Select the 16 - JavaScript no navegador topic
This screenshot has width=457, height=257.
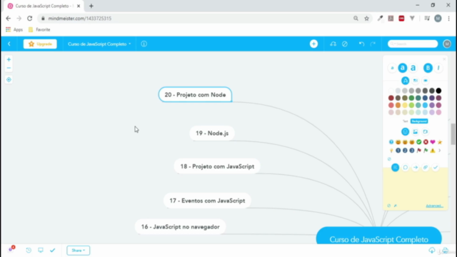(181, 227)
